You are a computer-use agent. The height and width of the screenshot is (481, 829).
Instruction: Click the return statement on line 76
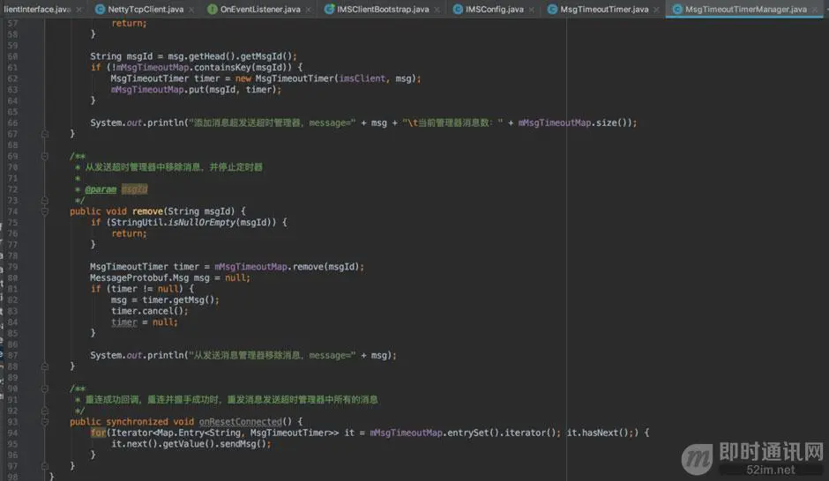129,233
